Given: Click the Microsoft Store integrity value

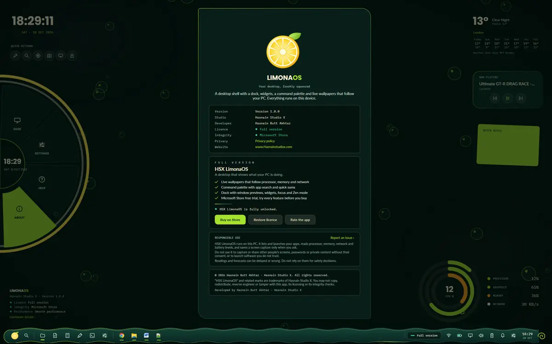Looking at the screenshot, I should pos(274,135).
